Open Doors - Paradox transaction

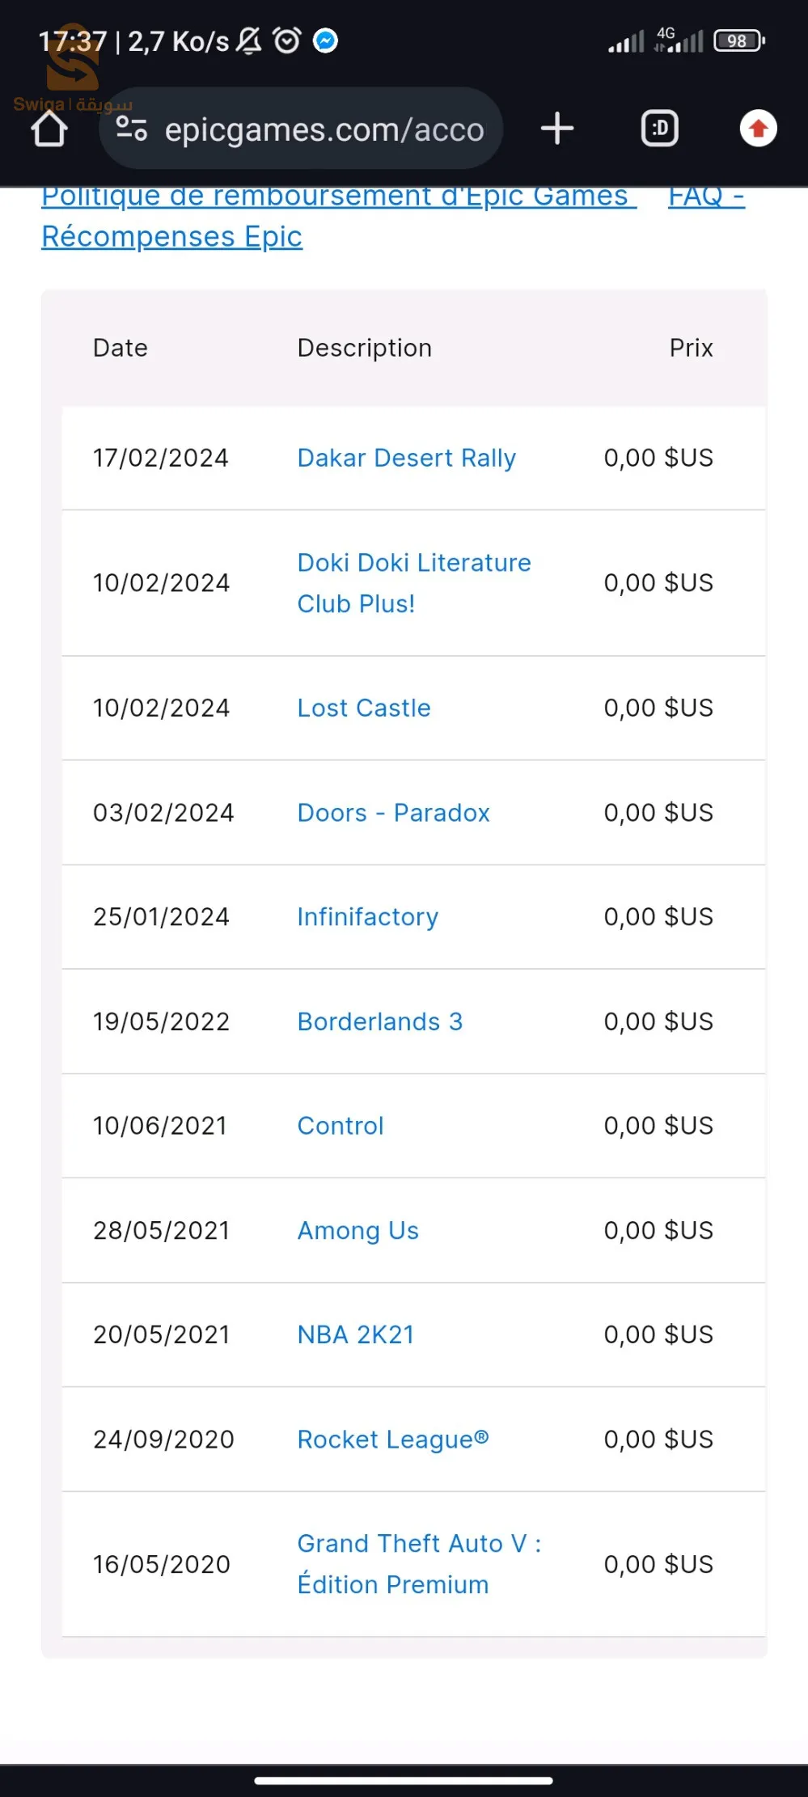[393, 813]
